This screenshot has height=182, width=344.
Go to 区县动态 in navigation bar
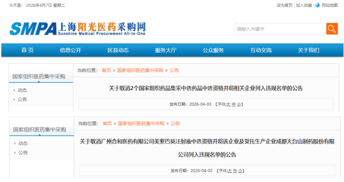point(118,50)
